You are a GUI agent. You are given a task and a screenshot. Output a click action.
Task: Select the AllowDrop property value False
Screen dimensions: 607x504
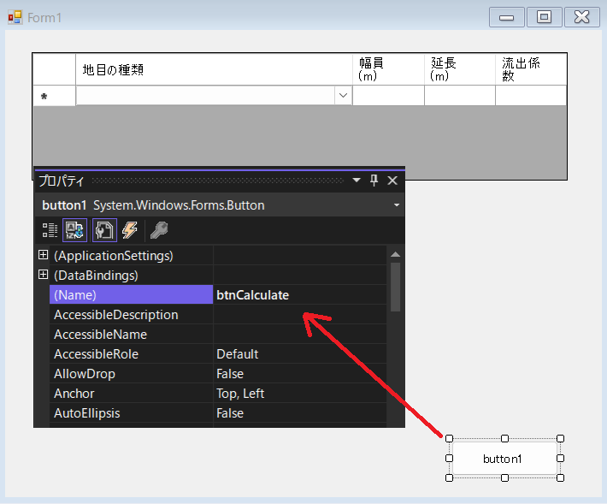(299, 374)
